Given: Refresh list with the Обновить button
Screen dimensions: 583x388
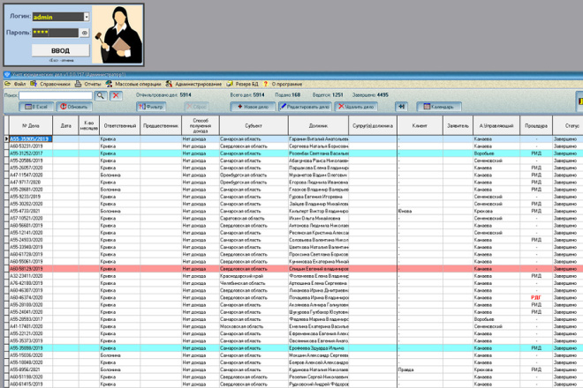Looking at the screenshot, I should [73, 107].
